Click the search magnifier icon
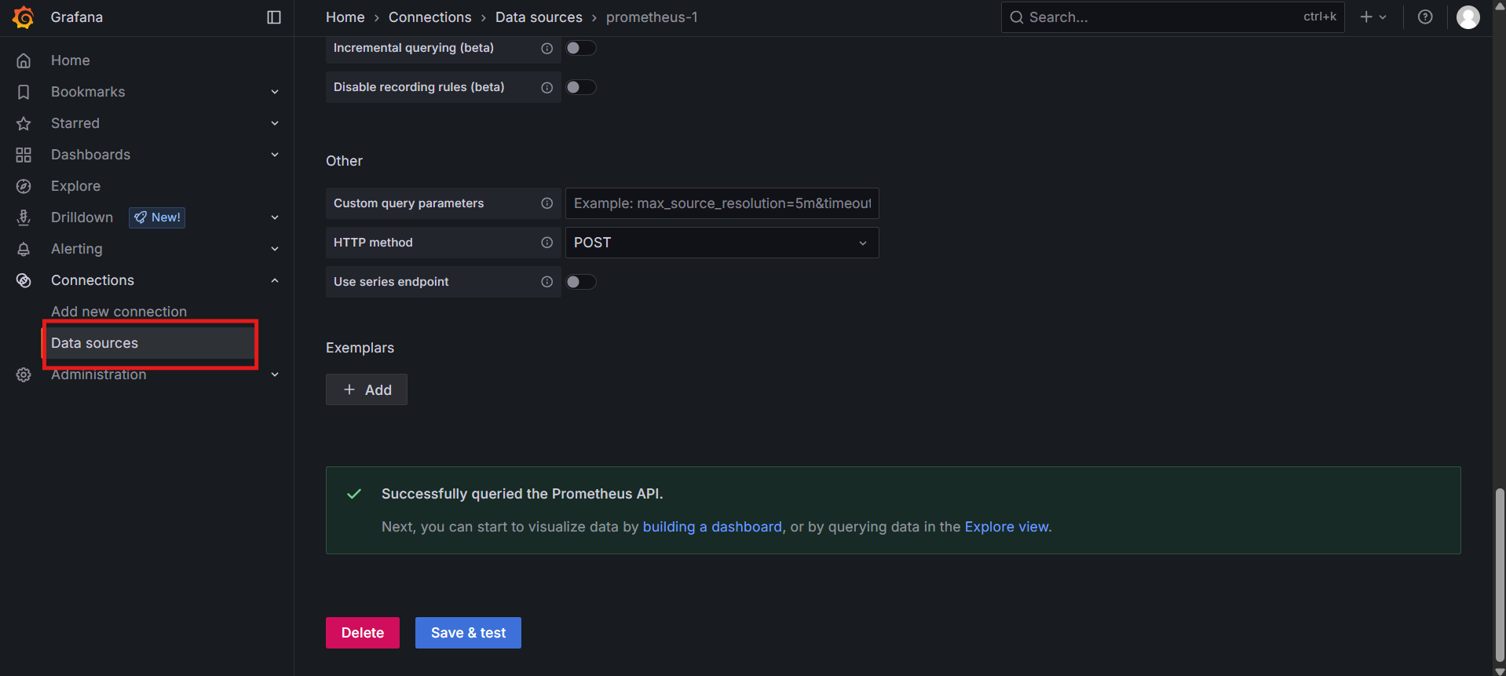The image size is (1506, 676). (1017, 17)
